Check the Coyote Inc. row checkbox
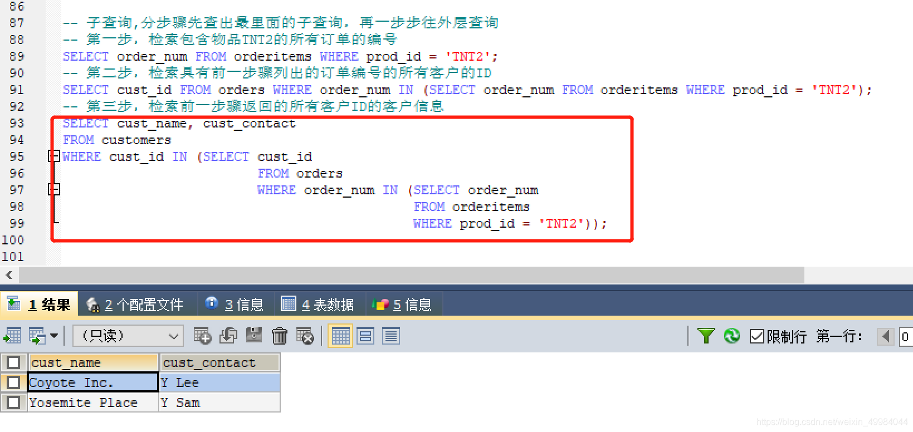The image size is (913, 432). click(14, 382)
